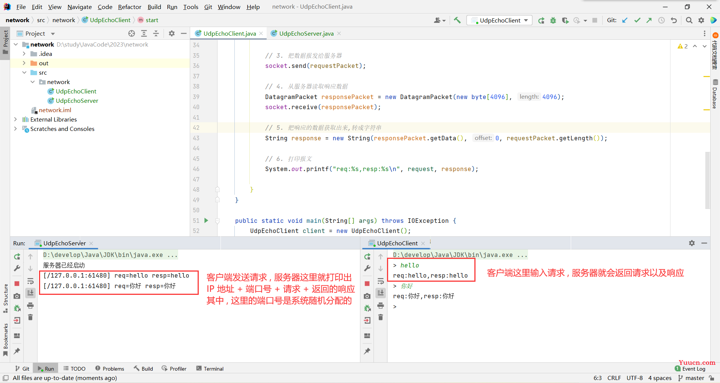This screenshot has width=720, height=383.
Task: Open the UdpEchoClient run configuration dropdown
Action: click(499, 20)
